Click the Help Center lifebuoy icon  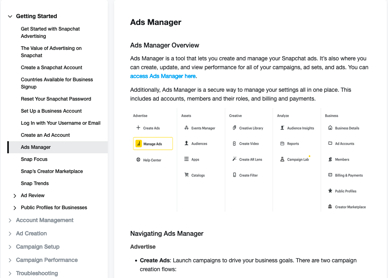coord(138,160)
